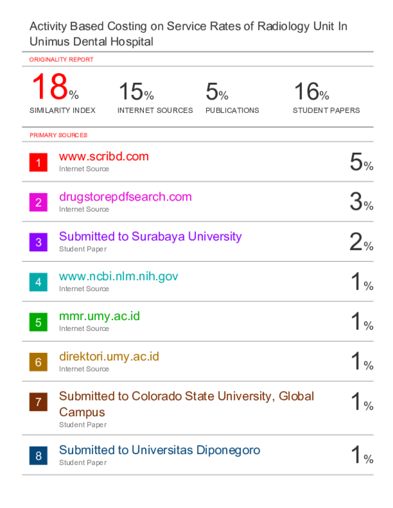Open drugstorepdfsearch.com source link
This screenshot has height=508, width=393.
126,197
